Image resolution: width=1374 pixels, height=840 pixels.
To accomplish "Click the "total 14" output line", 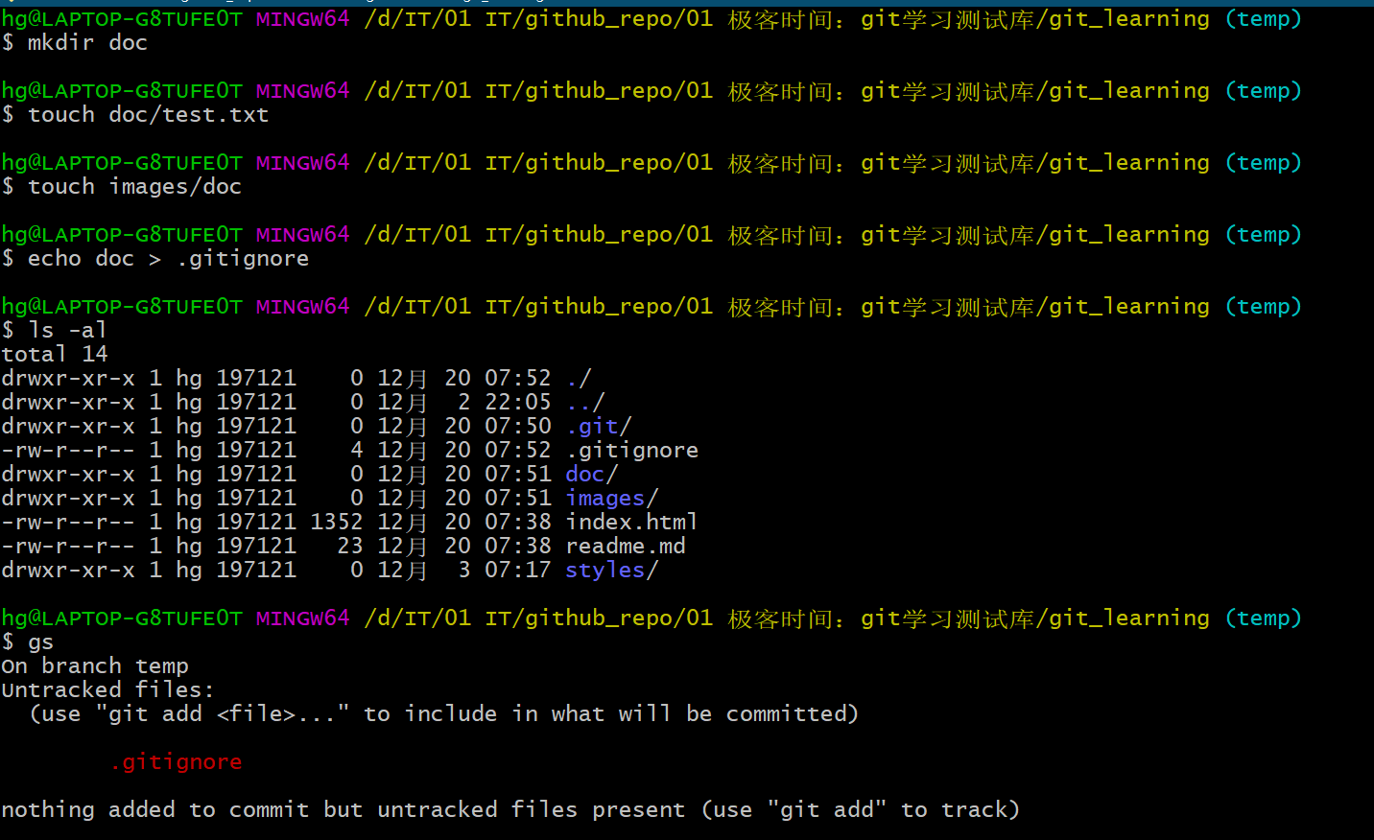I will (x=55, y=354).
